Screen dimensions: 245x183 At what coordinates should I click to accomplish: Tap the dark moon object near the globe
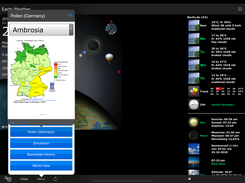[x=93, y=45]
